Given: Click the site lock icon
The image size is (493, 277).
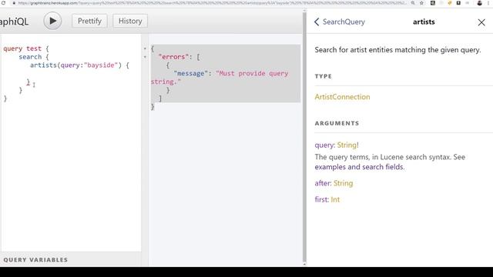Looking at the screenshot, I should pos(14,3).
